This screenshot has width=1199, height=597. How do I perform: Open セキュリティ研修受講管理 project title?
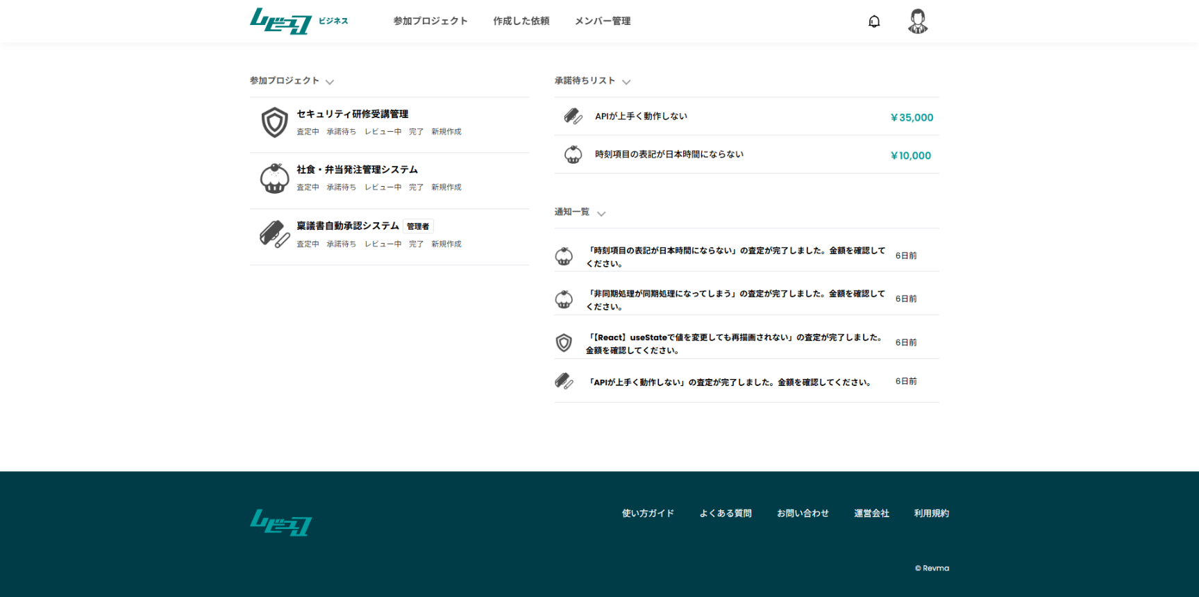(x=352, y=114)
